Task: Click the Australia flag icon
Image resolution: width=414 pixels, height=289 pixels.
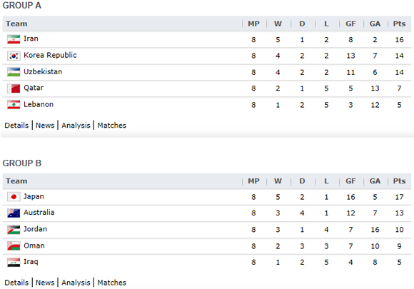Action: pos(14,213)
